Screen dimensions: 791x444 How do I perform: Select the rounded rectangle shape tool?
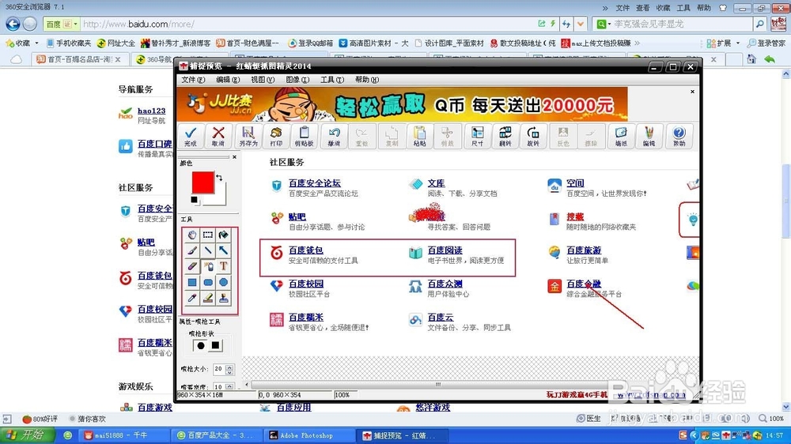[x=208, y=282]
